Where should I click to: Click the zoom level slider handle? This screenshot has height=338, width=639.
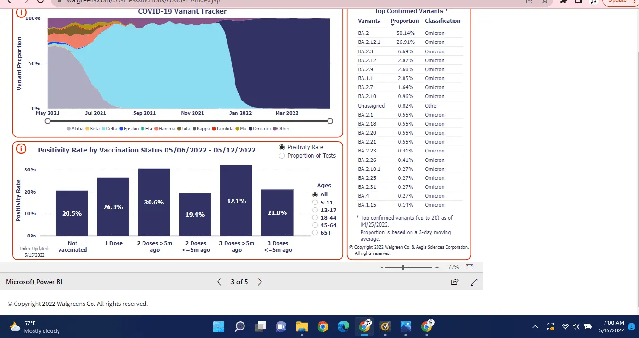(x=403, y=267)
